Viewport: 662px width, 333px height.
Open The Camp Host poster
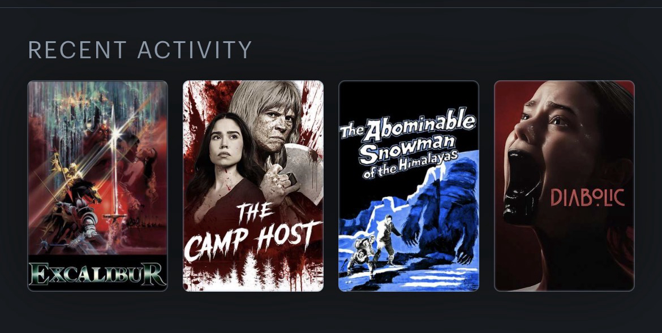(x=253, y=185)
